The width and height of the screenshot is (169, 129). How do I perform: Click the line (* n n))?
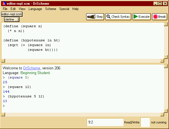(16, 31)
